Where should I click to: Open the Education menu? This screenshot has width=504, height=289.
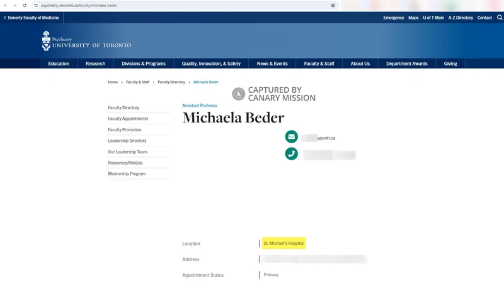[59, 64]
